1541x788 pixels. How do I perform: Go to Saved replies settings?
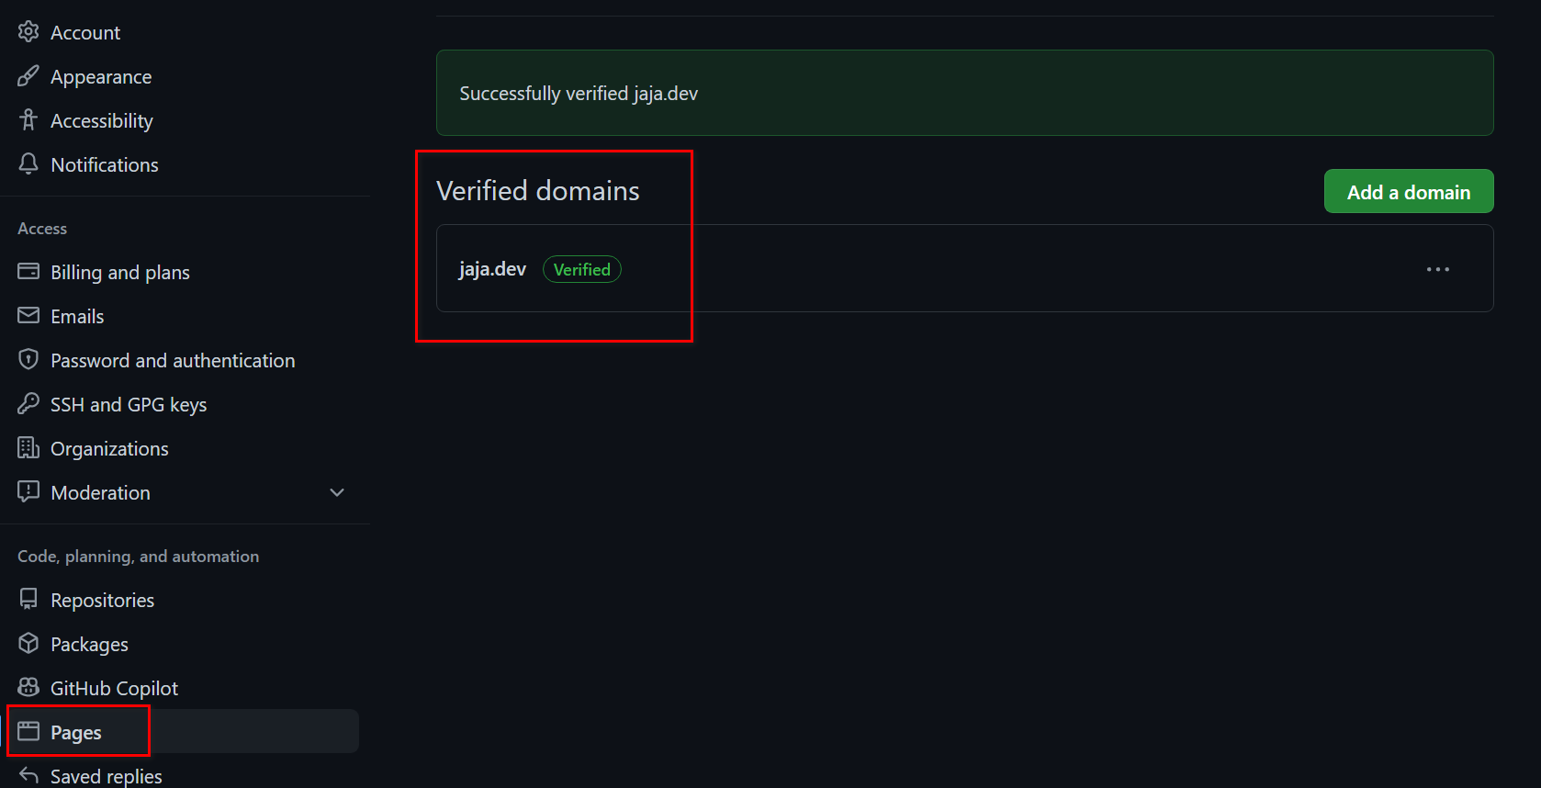pos(106,776)
